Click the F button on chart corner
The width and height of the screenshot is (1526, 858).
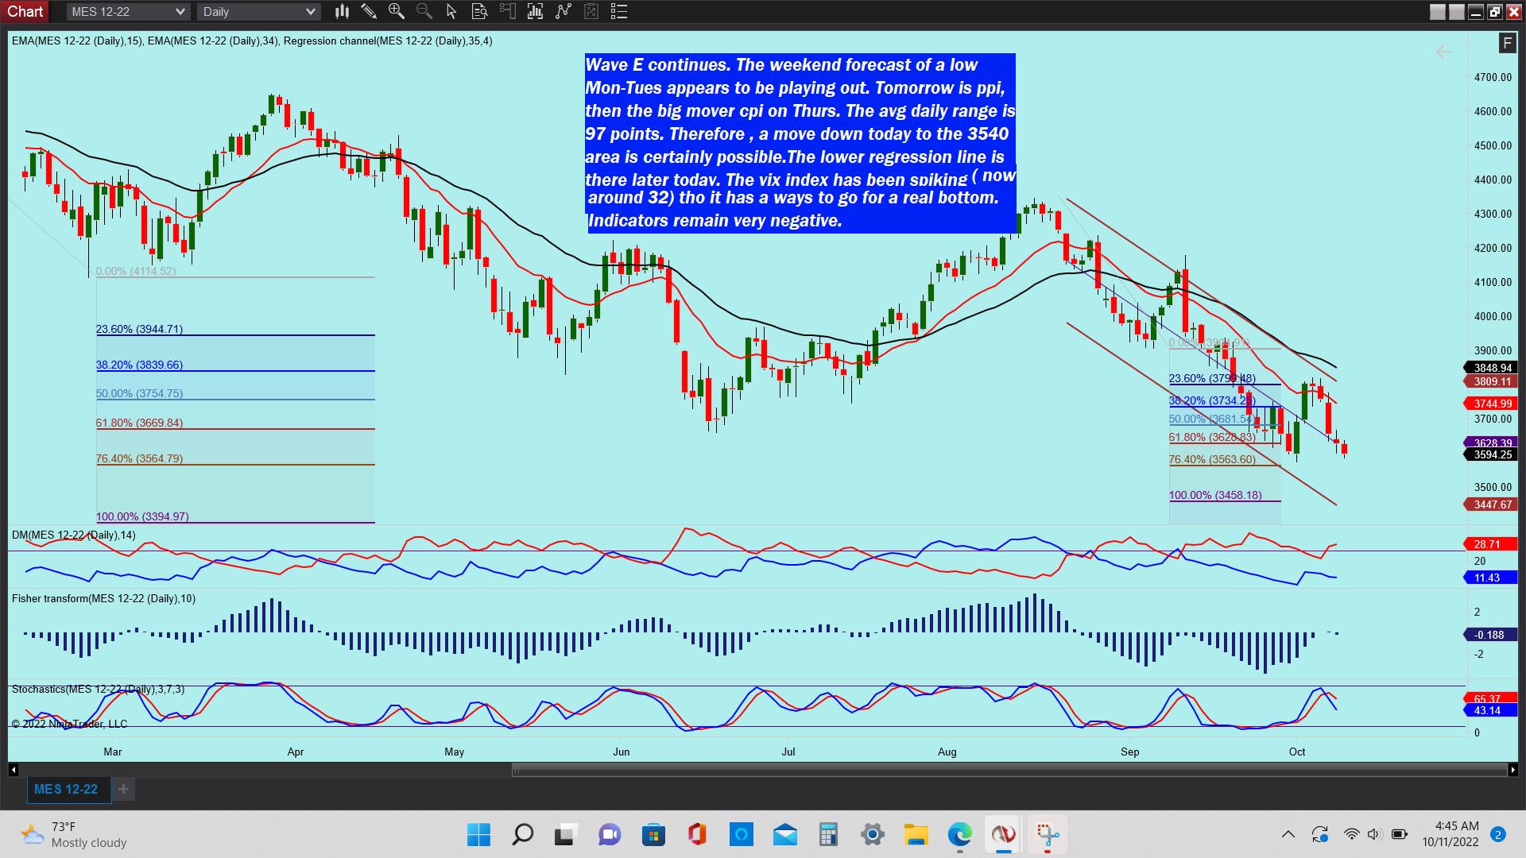[1507, 43]
